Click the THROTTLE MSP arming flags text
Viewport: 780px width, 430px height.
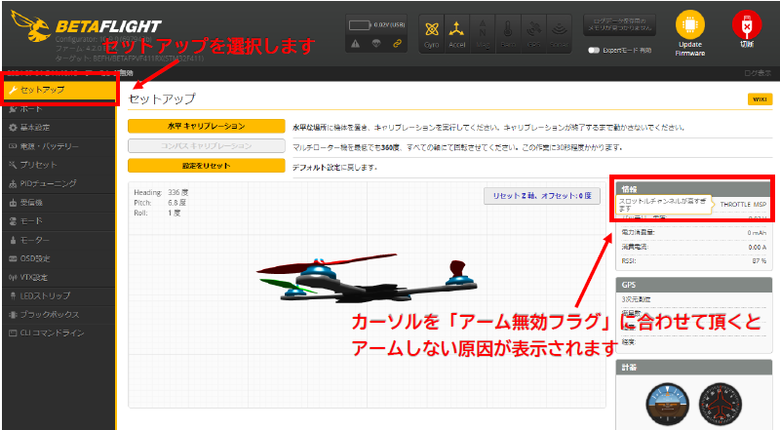coord(743,205)
